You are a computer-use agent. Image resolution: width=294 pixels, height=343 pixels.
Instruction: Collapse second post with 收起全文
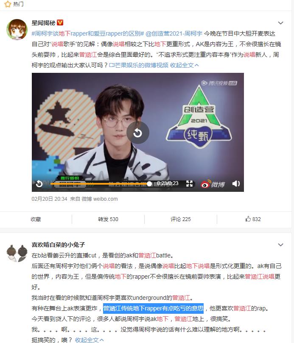pyautogui.click(x=90, y=340)
